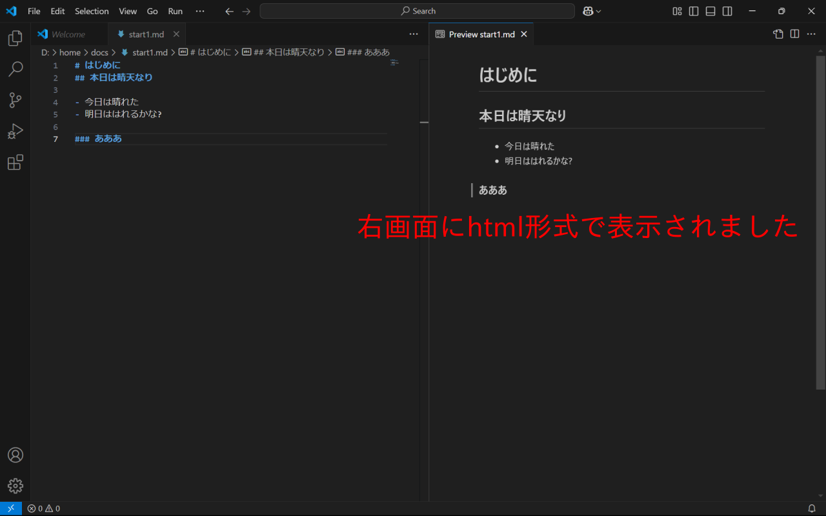
Task: Click errors and warnings count in status bar
Action: click(44, 508)
